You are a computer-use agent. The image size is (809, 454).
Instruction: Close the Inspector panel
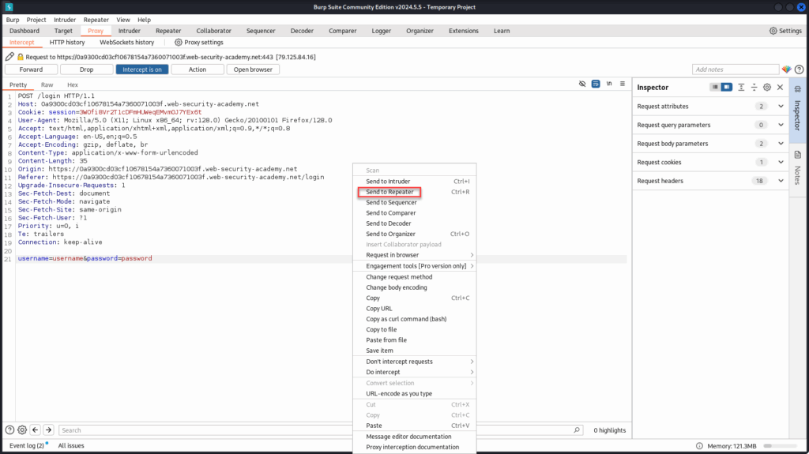click(780, 87)
